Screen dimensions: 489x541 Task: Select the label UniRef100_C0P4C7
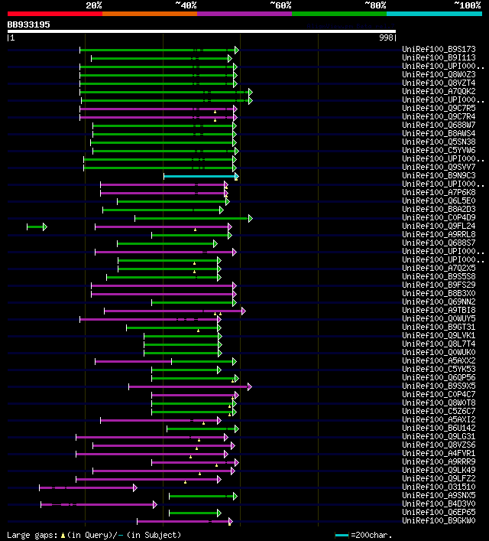439,394
